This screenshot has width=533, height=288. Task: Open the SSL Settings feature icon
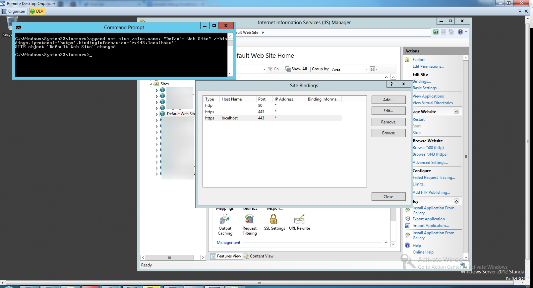tap(273, 219)
